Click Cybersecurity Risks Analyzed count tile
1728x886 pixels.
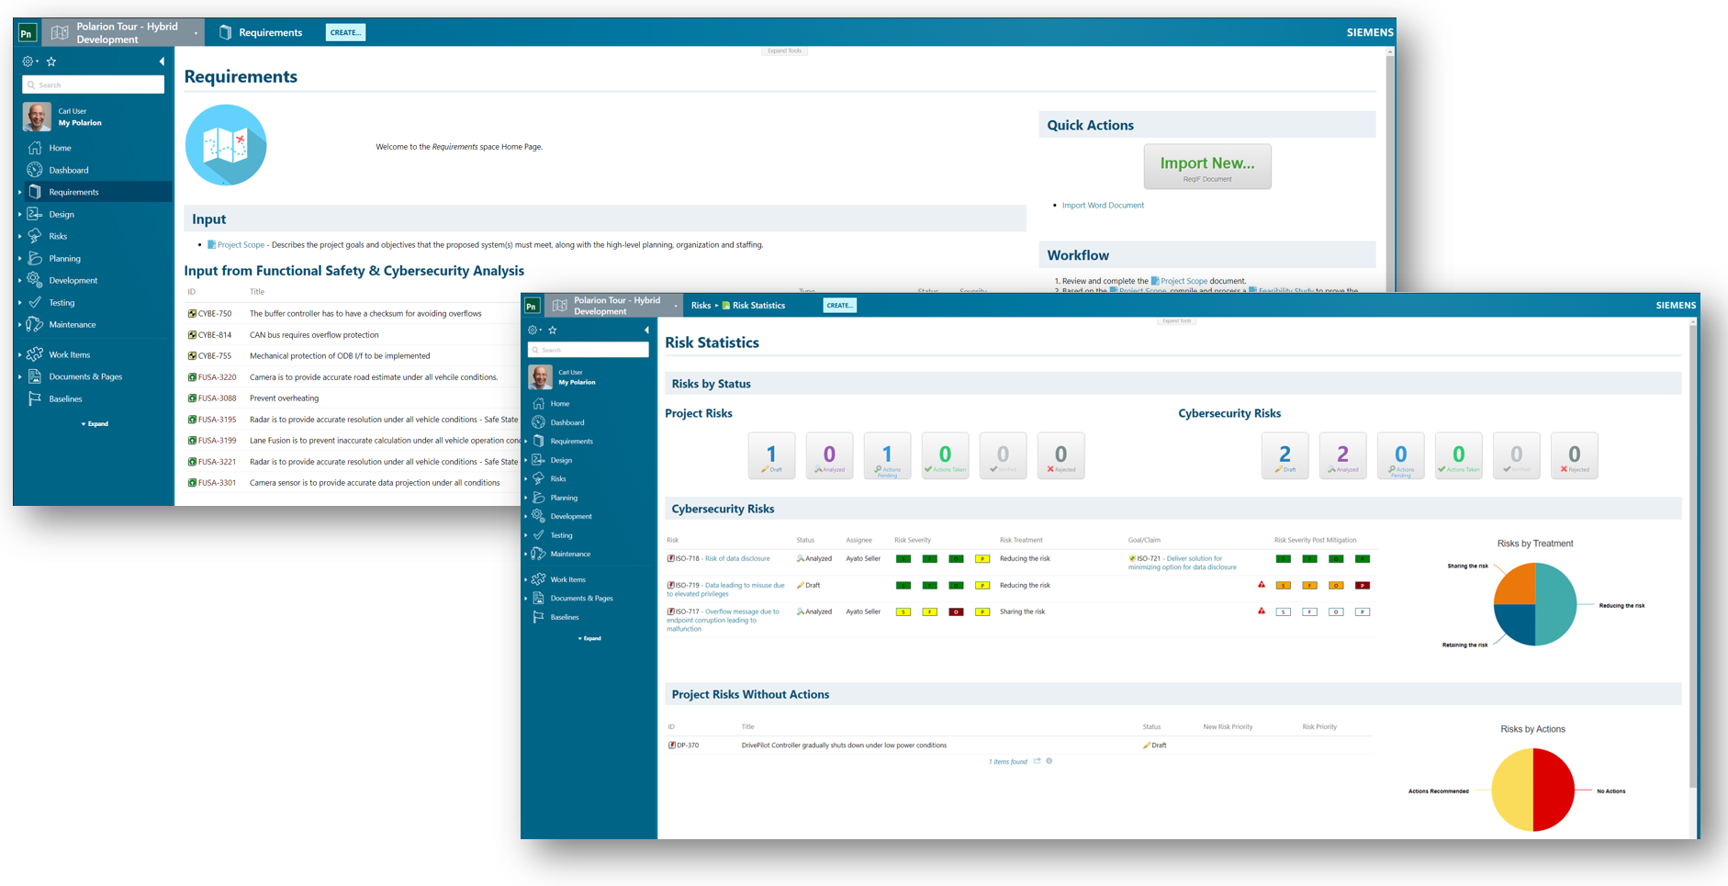(x=1342, y=455)
